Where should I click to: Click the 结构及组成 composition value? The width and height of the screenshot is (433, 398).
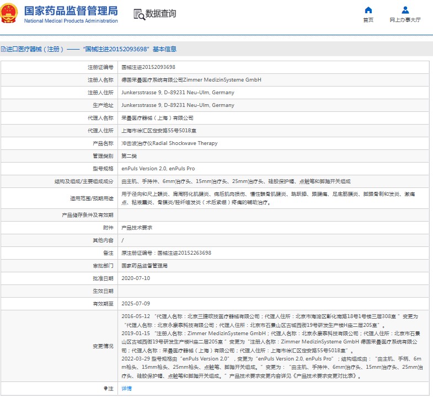(236, 181)
